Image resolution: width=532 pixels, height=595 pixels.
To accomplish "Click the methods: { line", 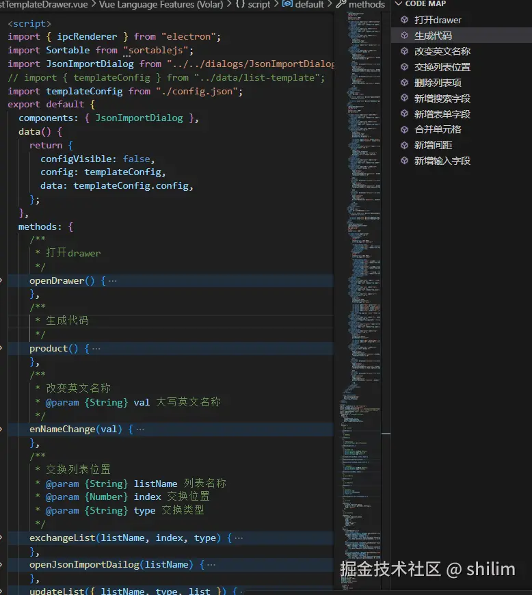I will (x=46, y=226).
